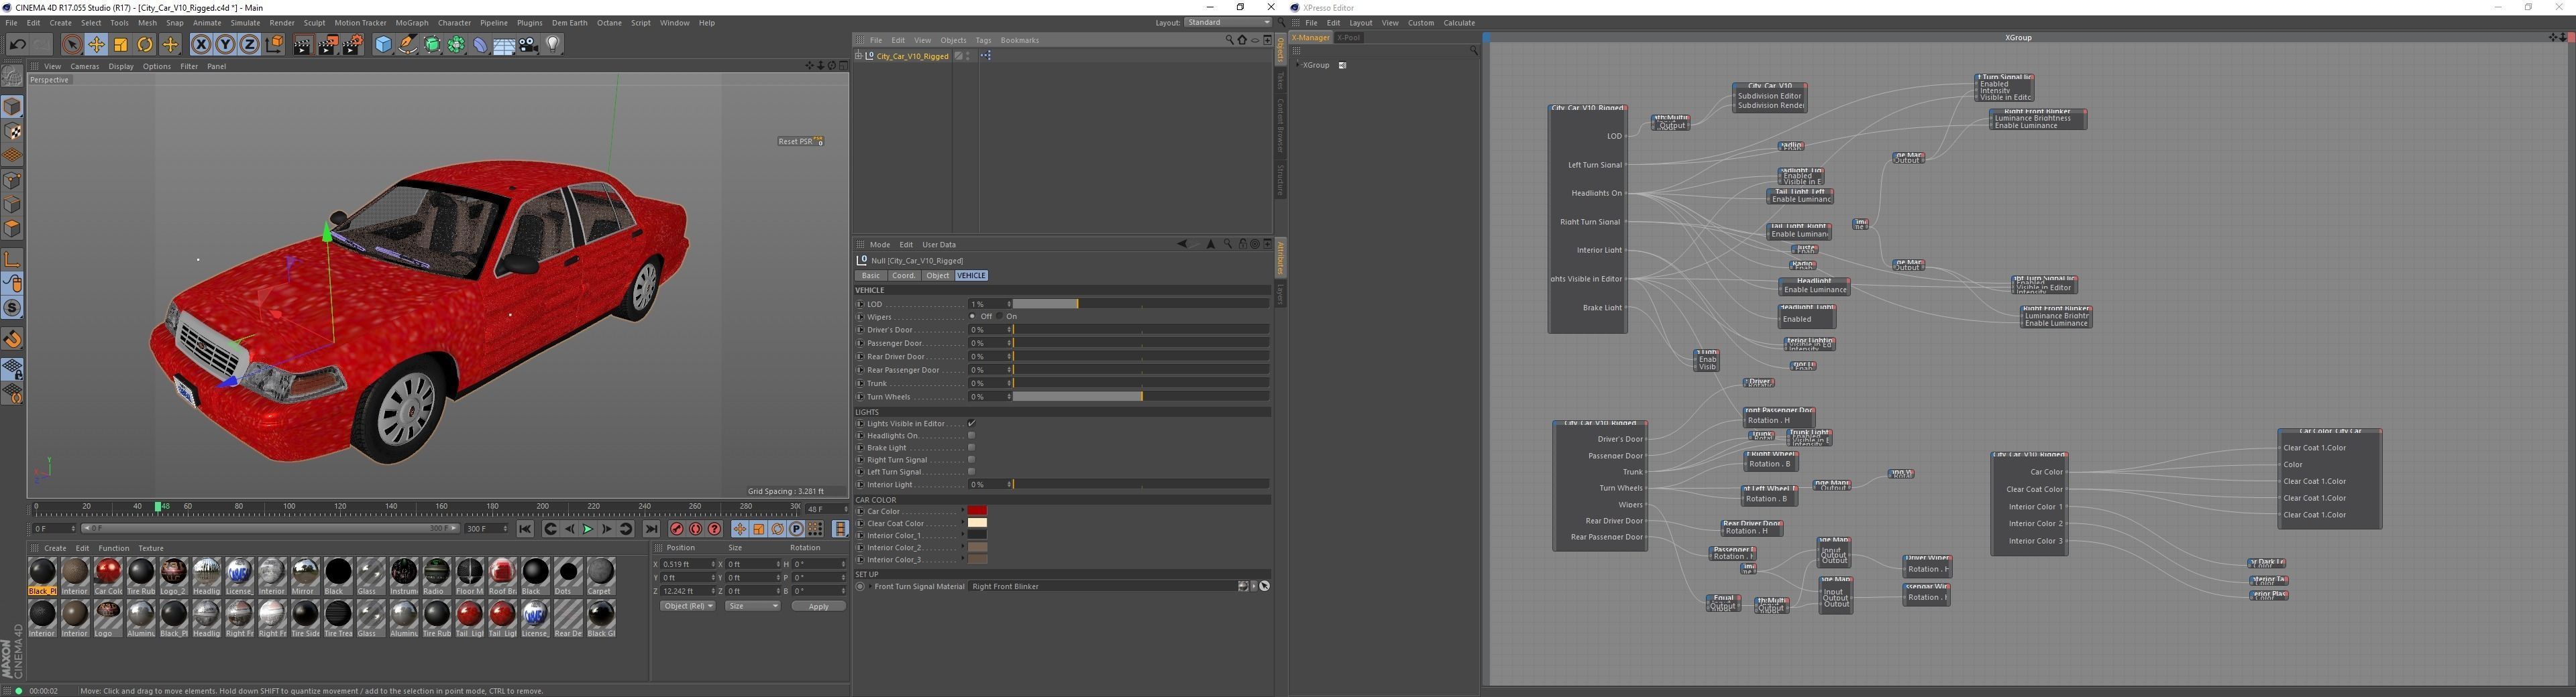This screenshot has width=2576, height=697.
Task: Open the spline Pen tool
Action: pos(407,44)
